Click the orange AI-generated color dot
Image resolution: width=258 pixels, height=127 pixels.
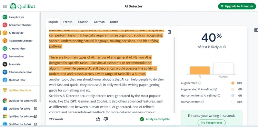point(233,83)
